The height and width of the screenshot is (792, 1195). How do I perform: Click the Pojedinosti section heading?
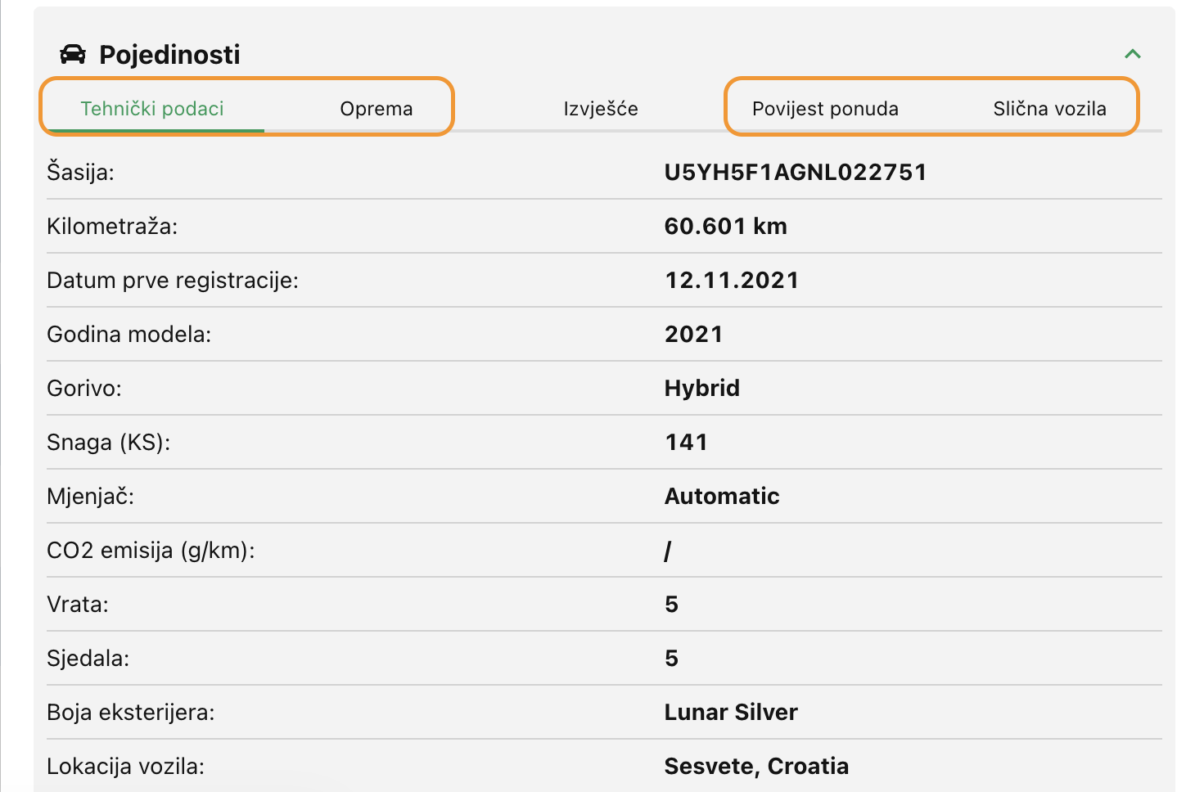click(169, 55)
